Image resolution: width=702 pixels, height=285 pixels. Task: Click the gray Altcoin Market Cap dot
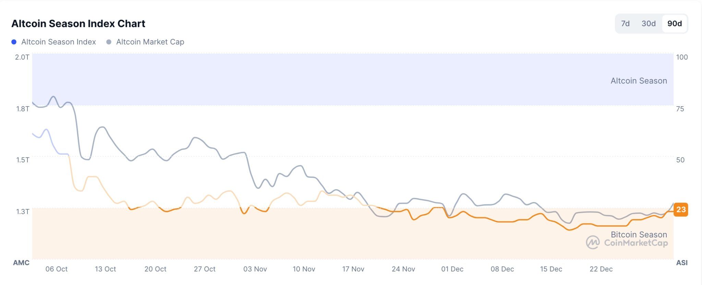(x=109, y=42)
